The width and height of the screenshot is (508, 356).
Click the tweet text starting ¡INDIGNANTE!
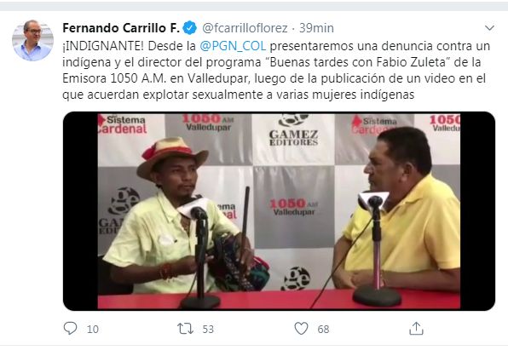coord(276,70)
